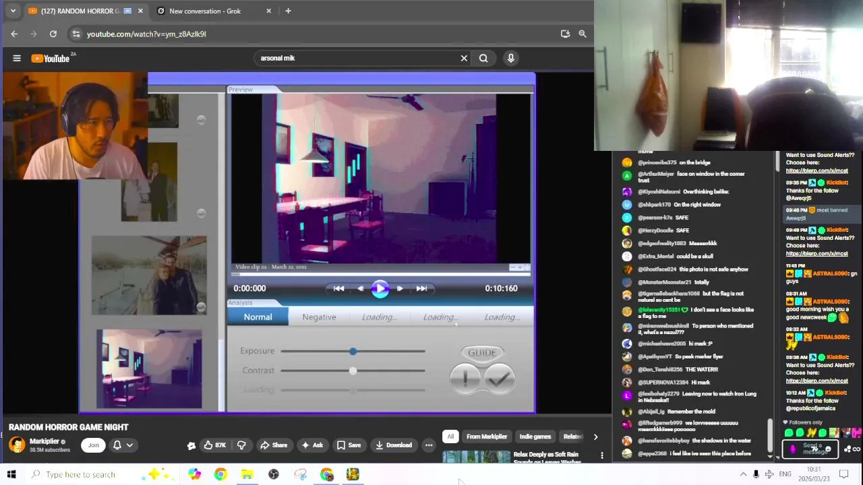Step one frame forward in game player
The height and width of the screenshot is (485, 863).
(400, 288)
